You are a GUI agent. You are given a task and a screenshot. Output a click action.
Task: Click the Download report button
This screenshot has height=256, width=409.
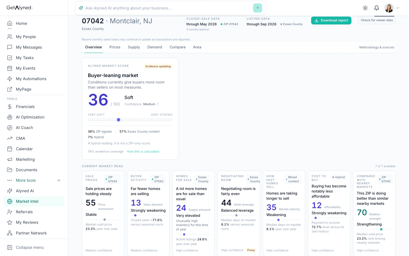[x=331, y=20]
